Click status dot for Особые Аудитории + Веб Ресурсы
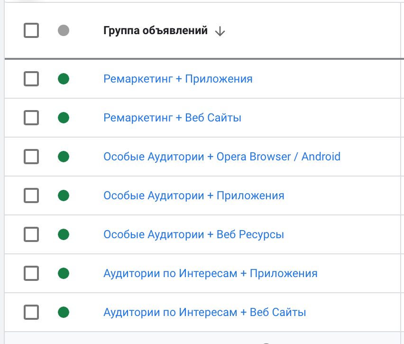 pos(64,234)
